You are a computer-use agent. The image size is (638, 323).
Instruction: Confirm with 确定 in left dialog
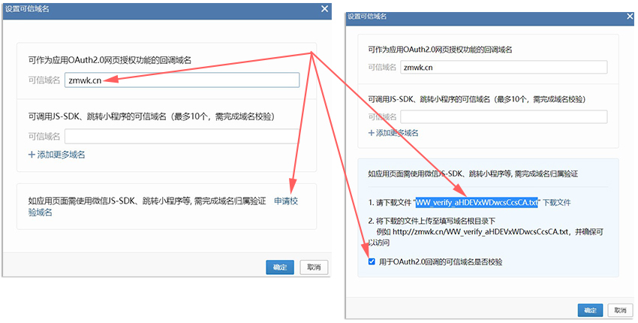point(280,267)
